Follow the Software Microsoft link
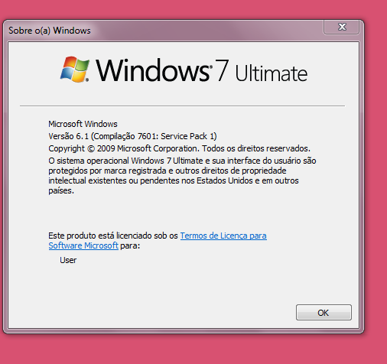Screen dimensions: 387x364 pos(83,245)
